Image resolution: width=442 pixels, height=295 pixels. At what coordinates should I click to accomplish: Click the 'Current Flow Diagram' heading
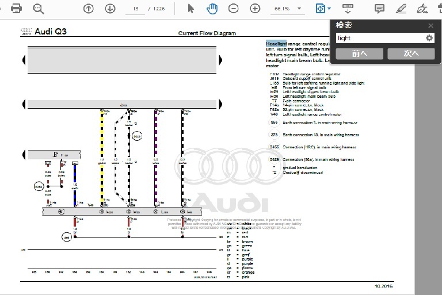(x=207, y=33)
